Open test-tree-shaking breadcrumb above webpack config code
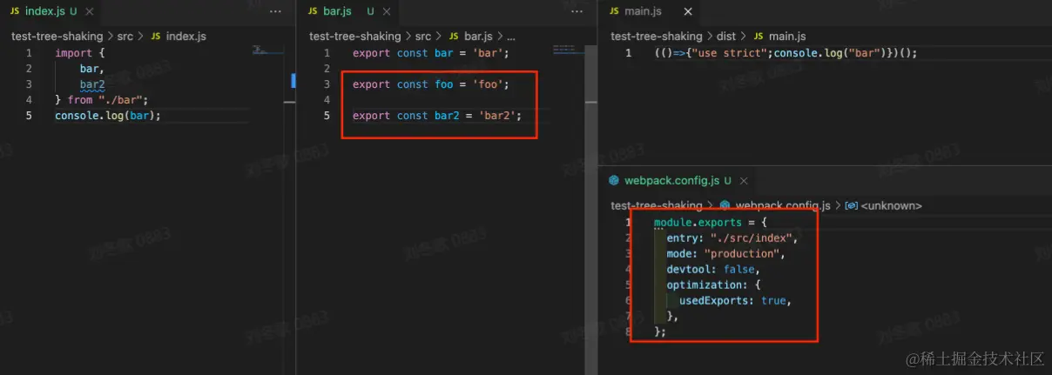The height and width of the screenshot is (375, 1052). [x=657, y=205]
